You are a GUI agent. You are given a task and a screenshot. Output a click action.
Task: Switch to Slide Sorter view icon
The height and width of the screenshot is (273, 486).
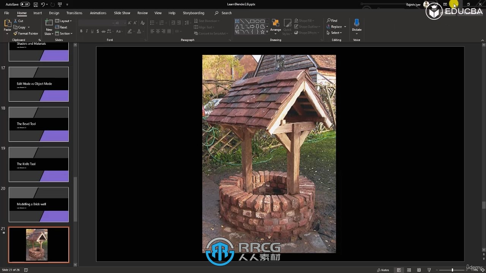coord(409,270)
